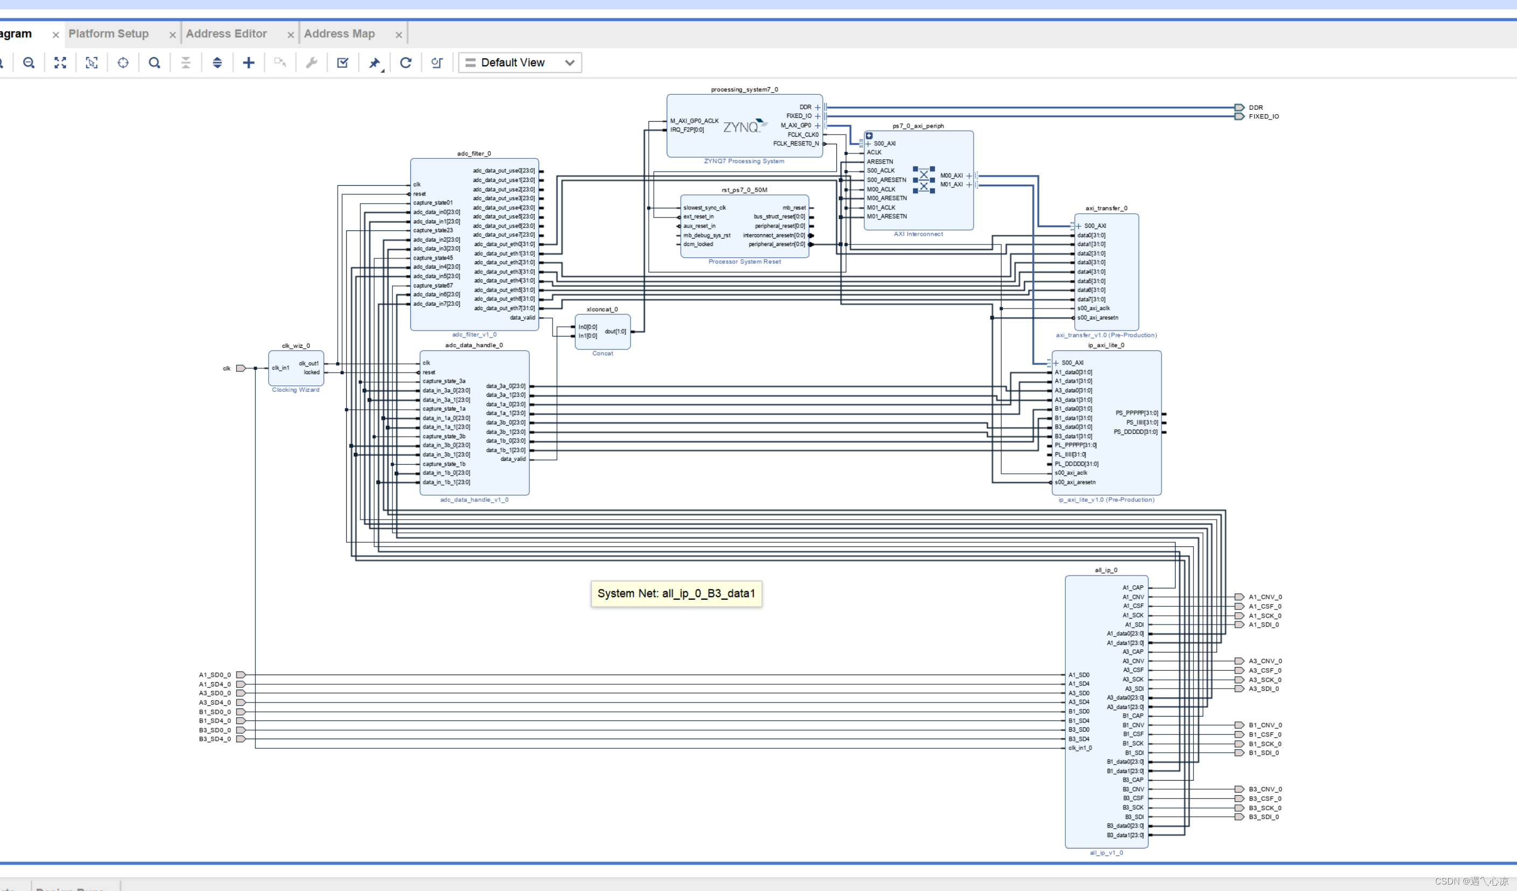Close the Diagram tab
1517x891 pixels.
click(x=55, y=35)
